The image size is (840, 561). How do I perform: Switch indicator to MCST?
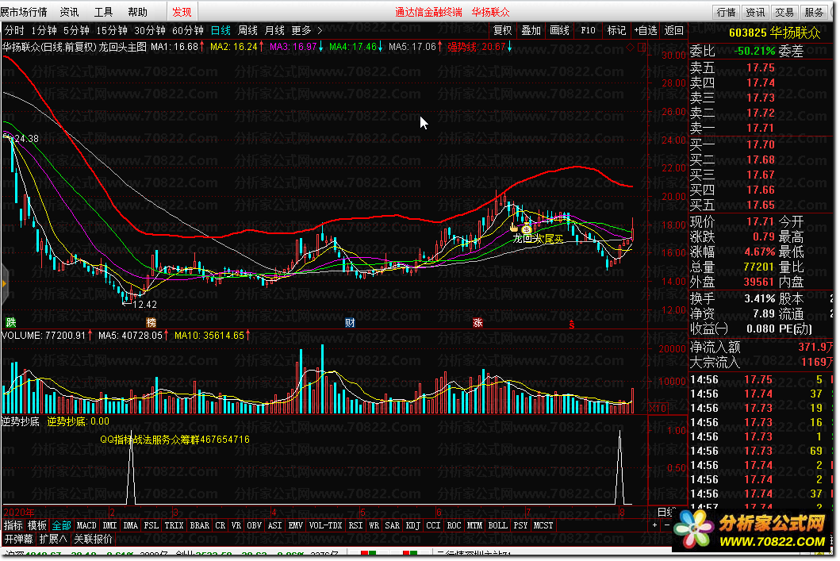(543, 525)
